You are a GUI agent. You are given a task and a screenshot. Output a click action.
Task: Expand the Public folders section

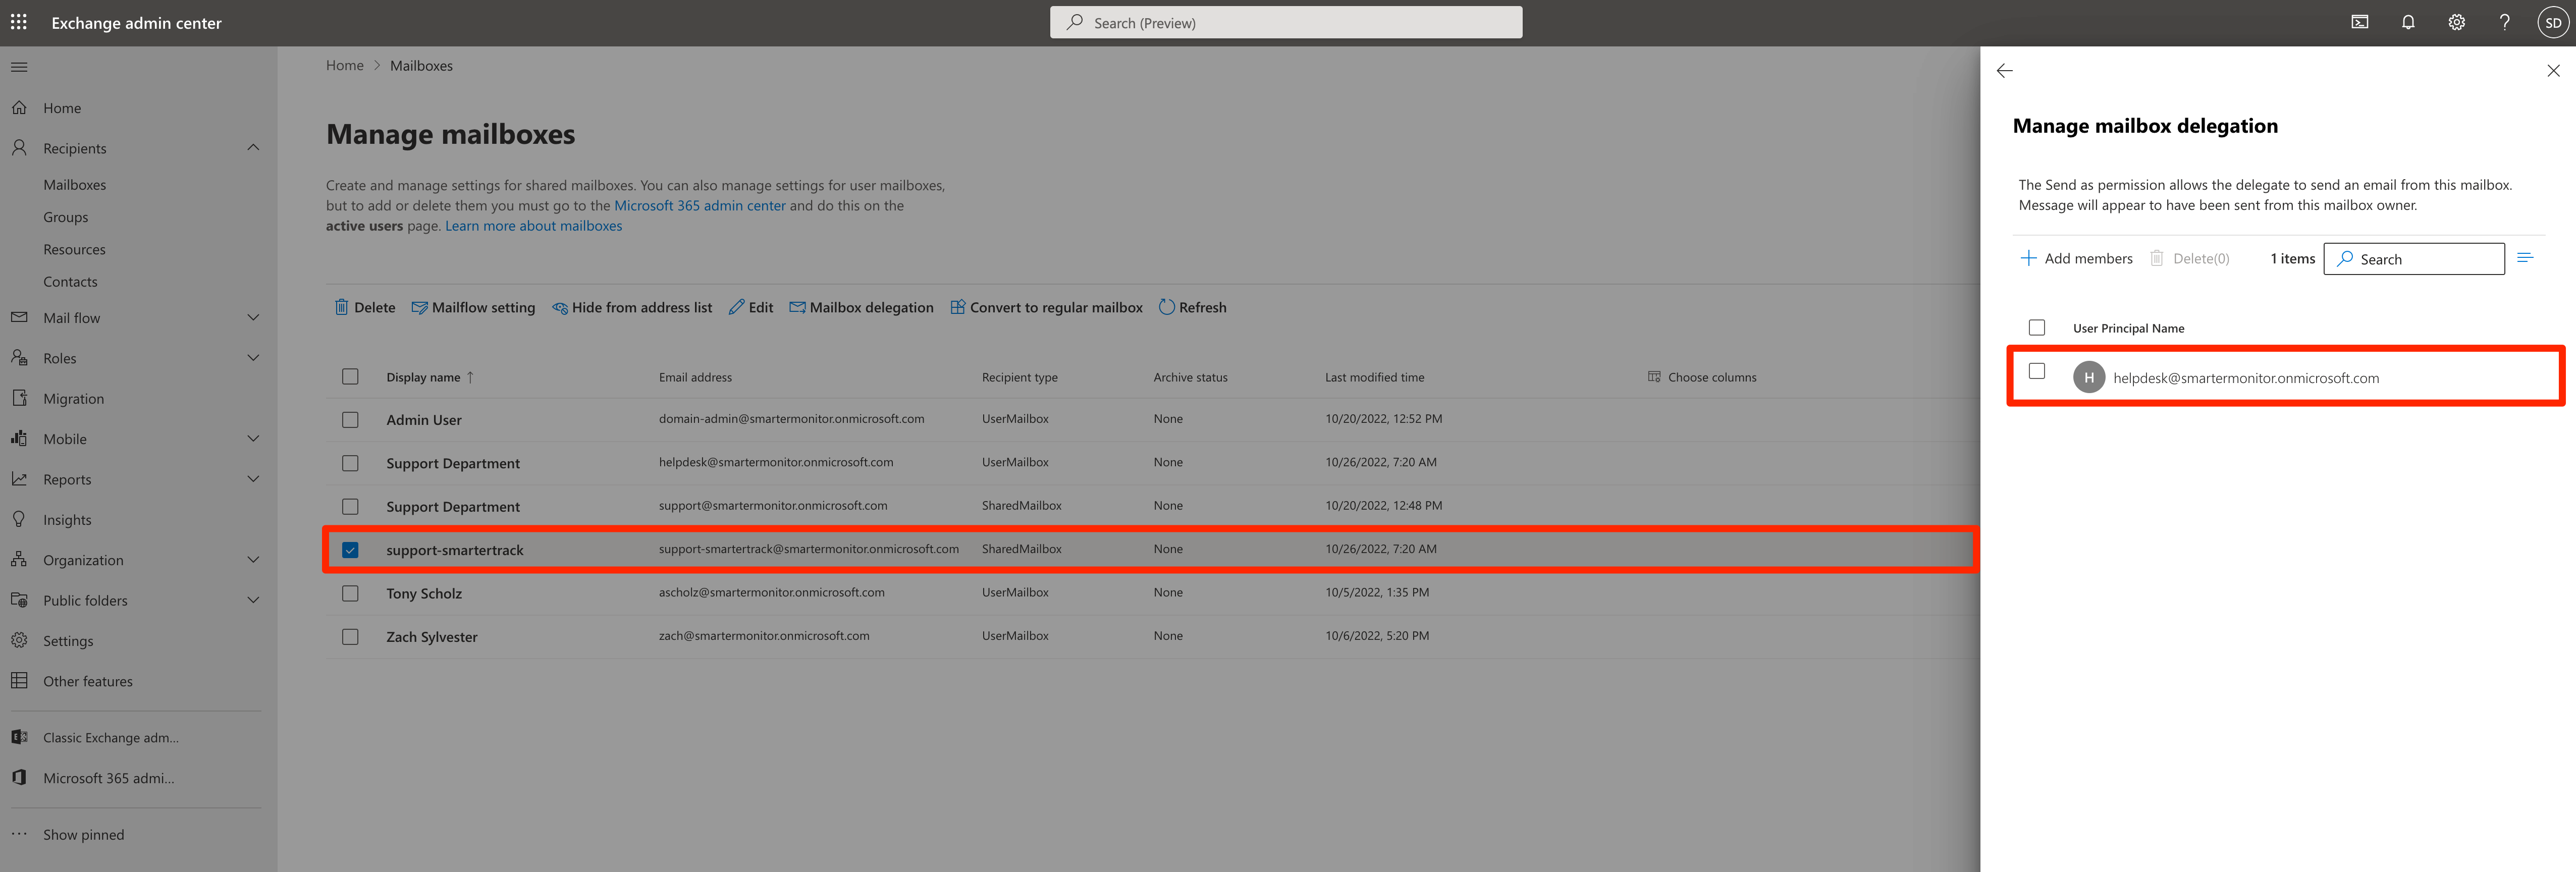pyautogui.click(x=253, y=600)
